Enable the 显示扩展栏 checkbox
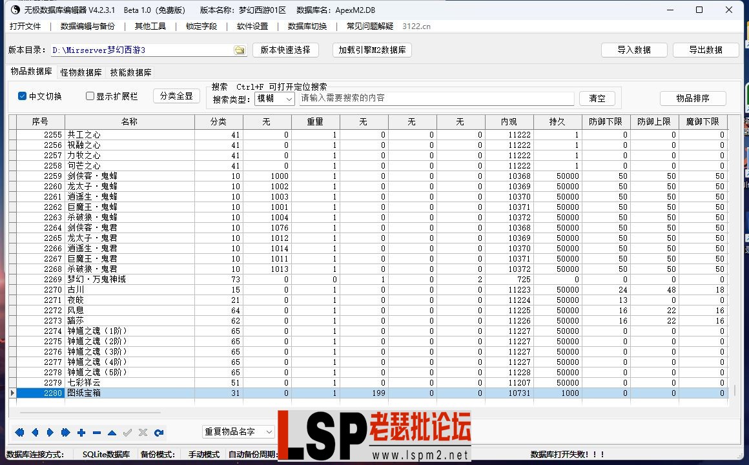This screenshot has width=749, height=465. pos(90,96)
